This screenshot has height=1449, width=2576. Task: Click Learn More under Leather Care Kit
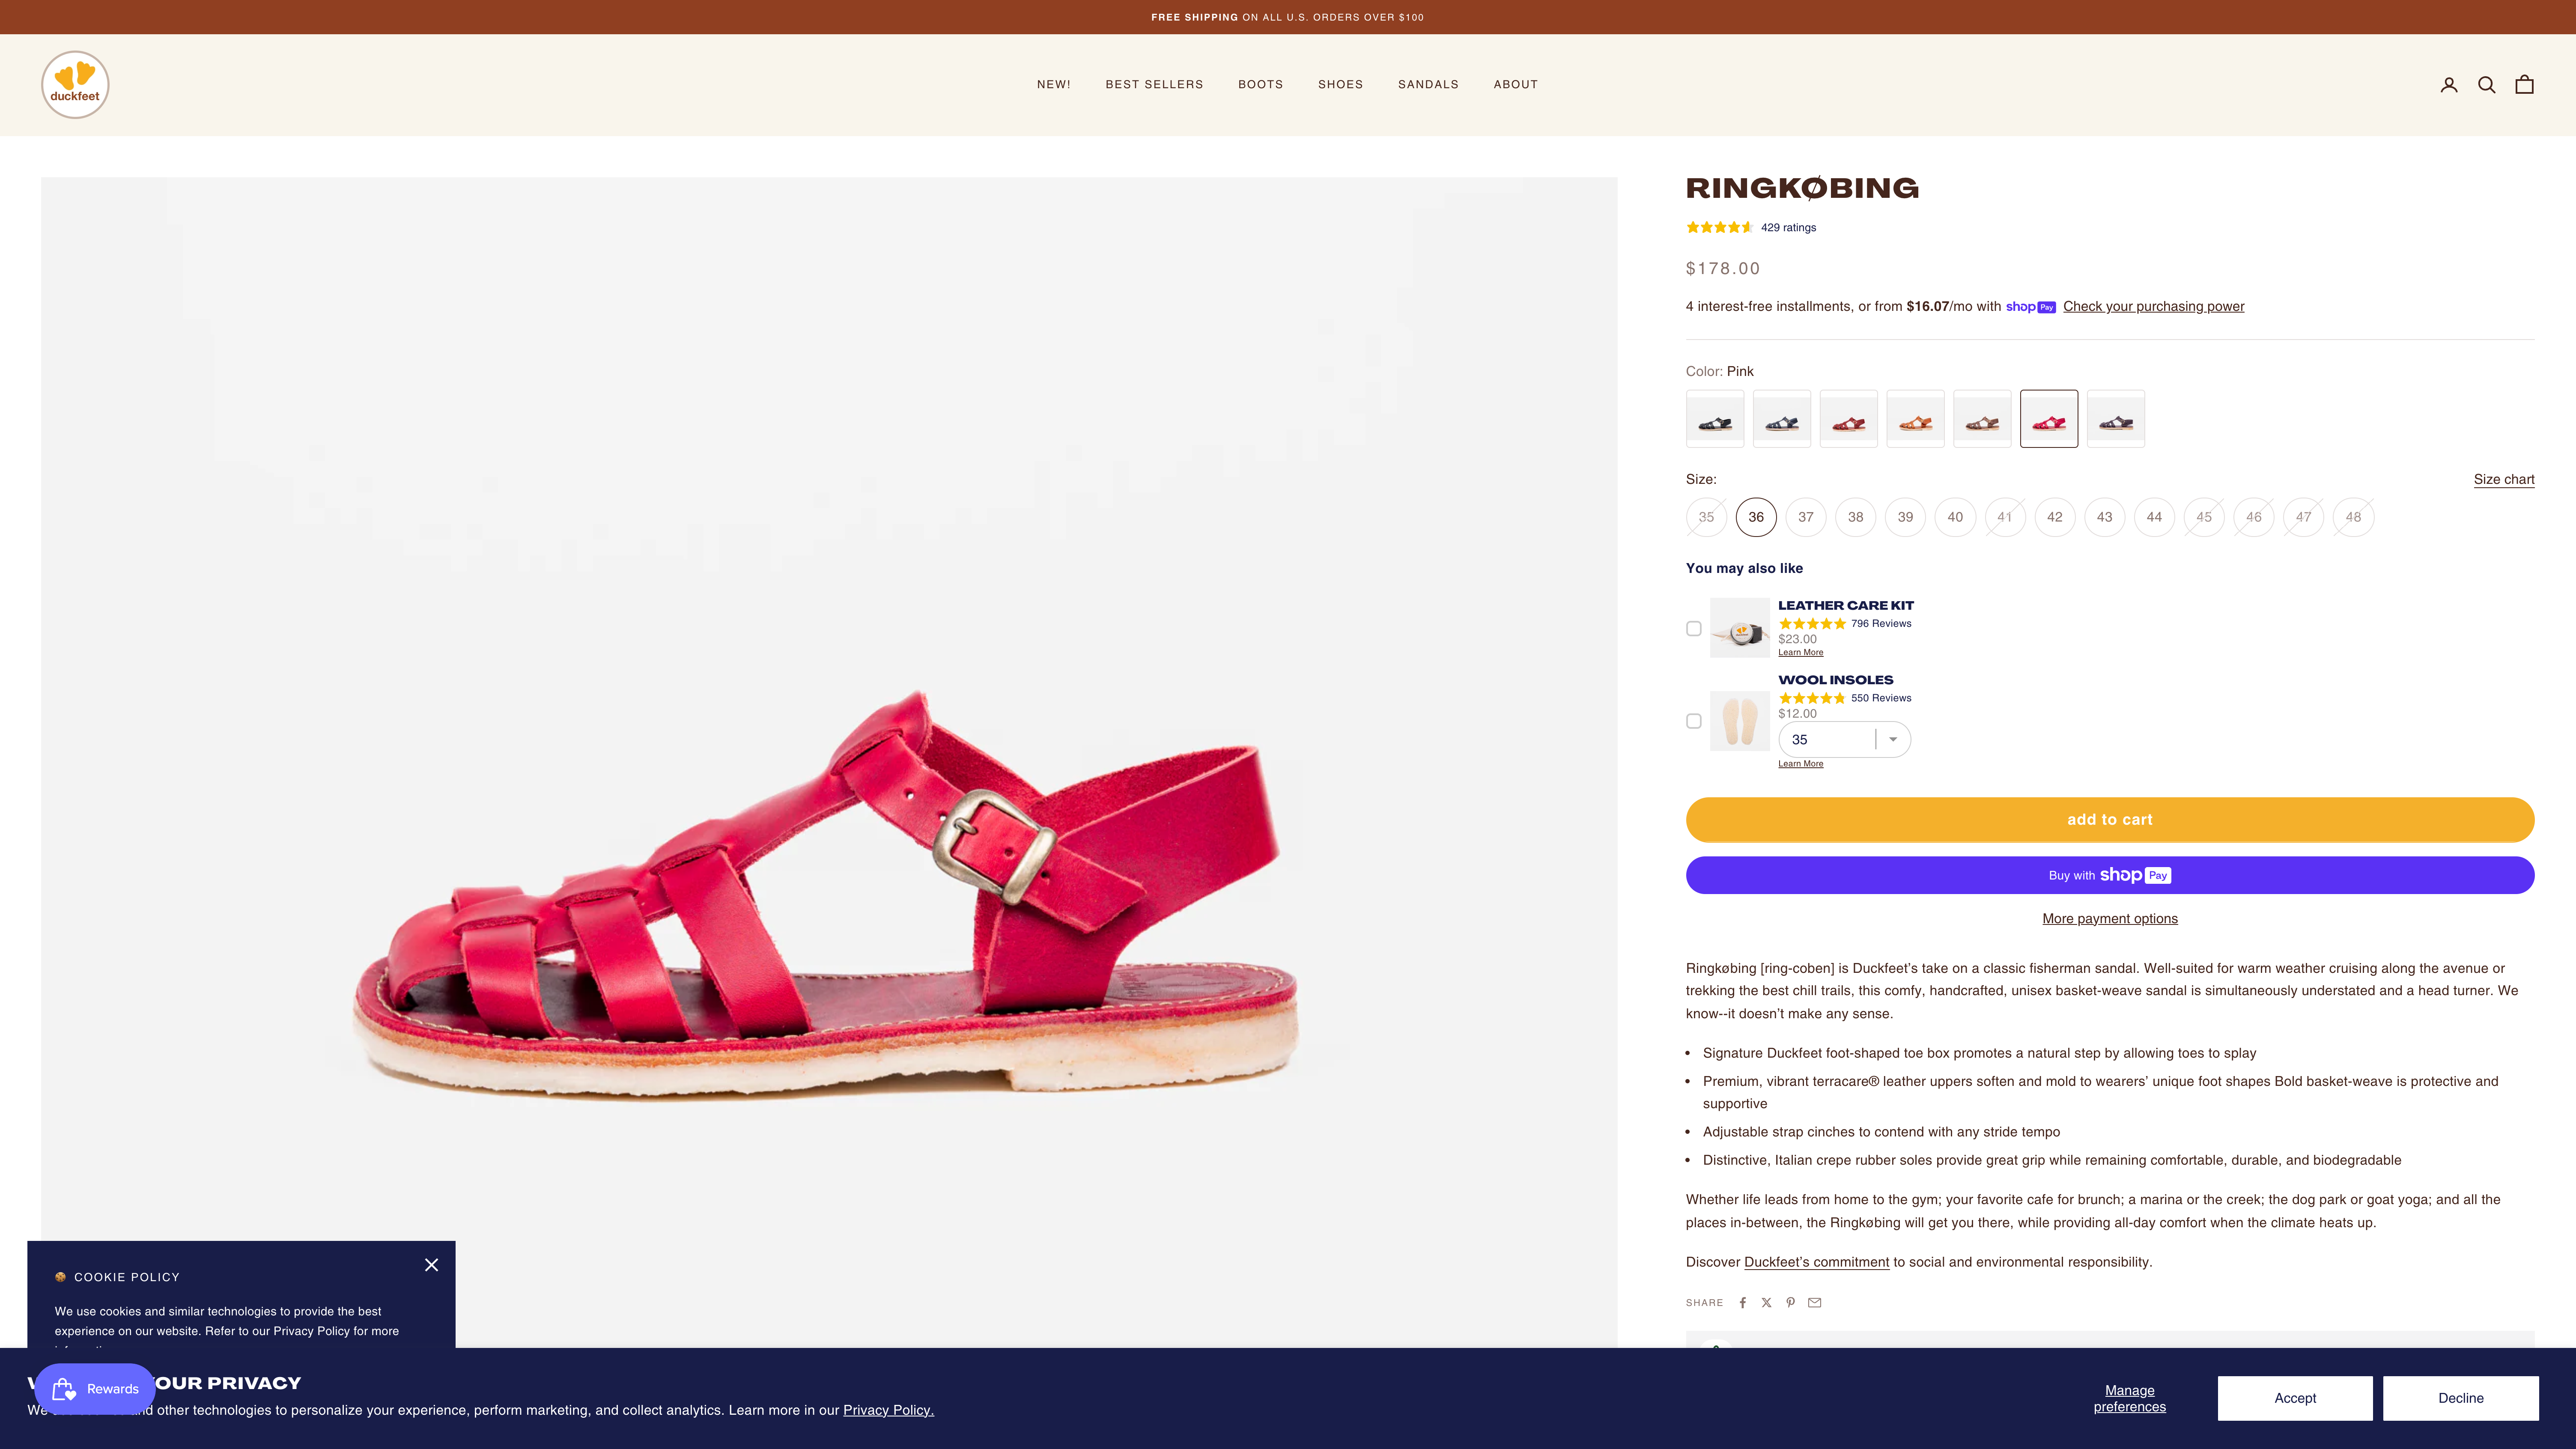click(x=1801, y=653)
